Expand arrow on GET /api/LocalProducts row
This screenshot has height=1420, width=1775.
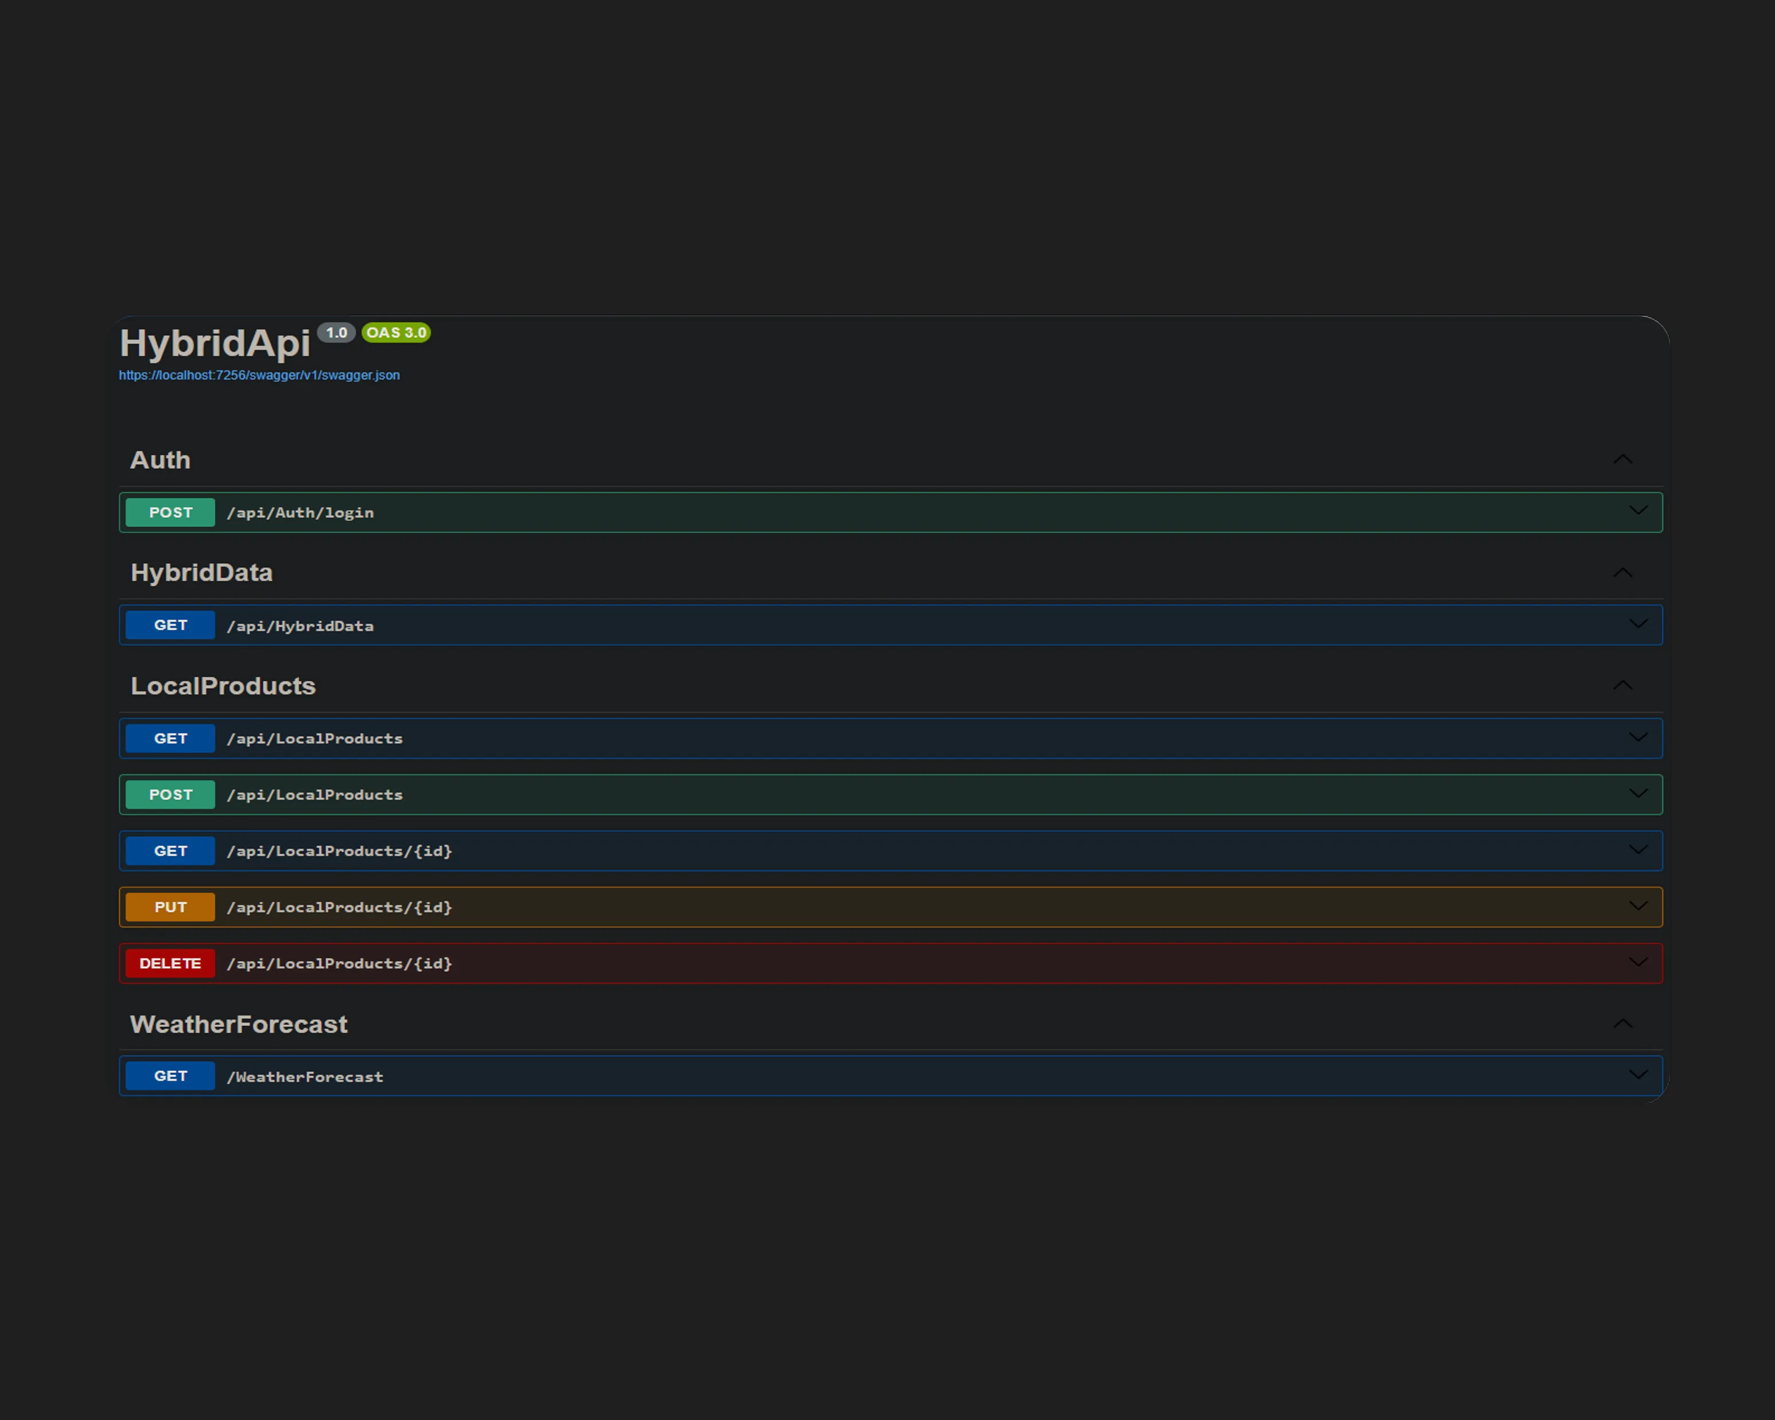[1637, 738]
